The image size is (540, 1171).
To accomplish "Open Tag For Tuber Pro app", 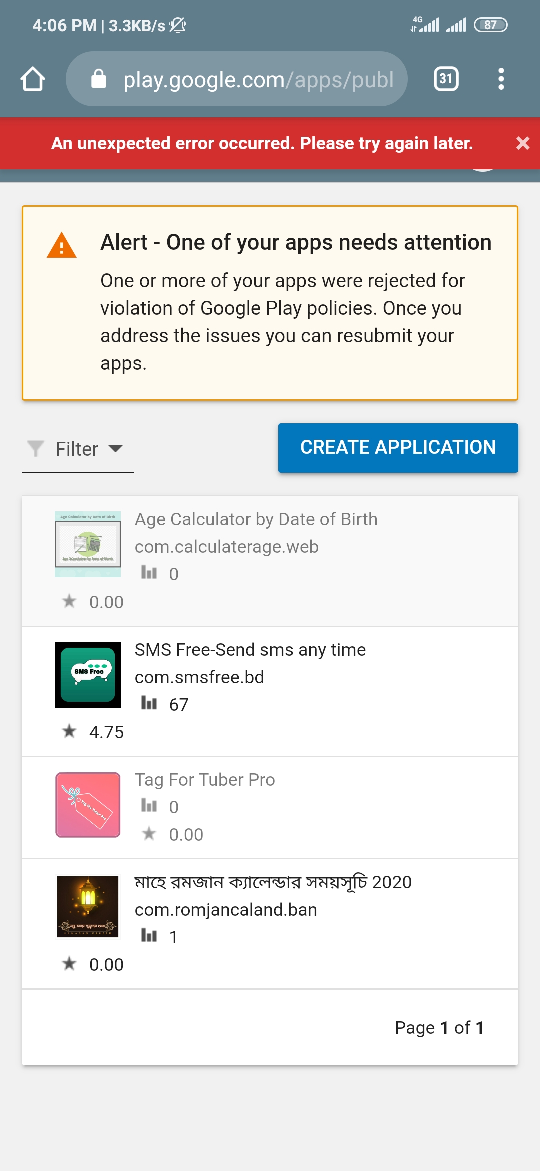I will (x=205, y=780).
